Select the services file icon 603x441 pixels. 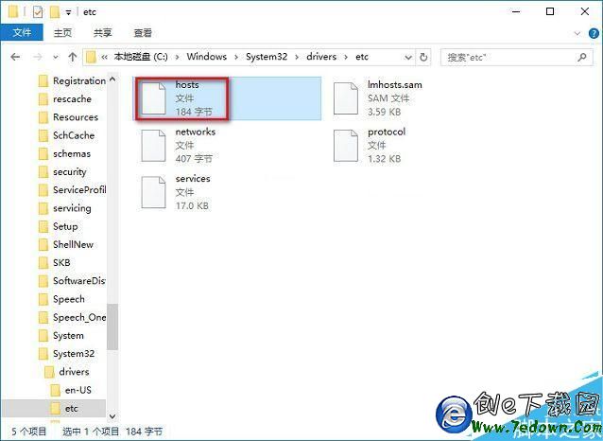coord(153,192)
